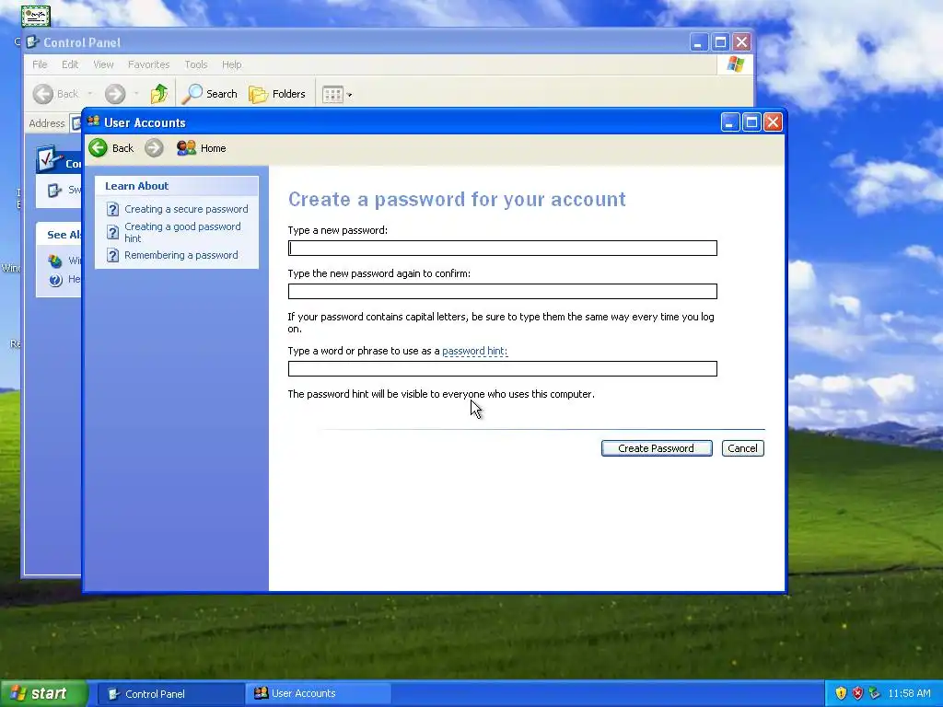The height and width of the screenshot is (707, 943).
Task: Open Edit menu in Control Panel
Action: coord(70,64)
